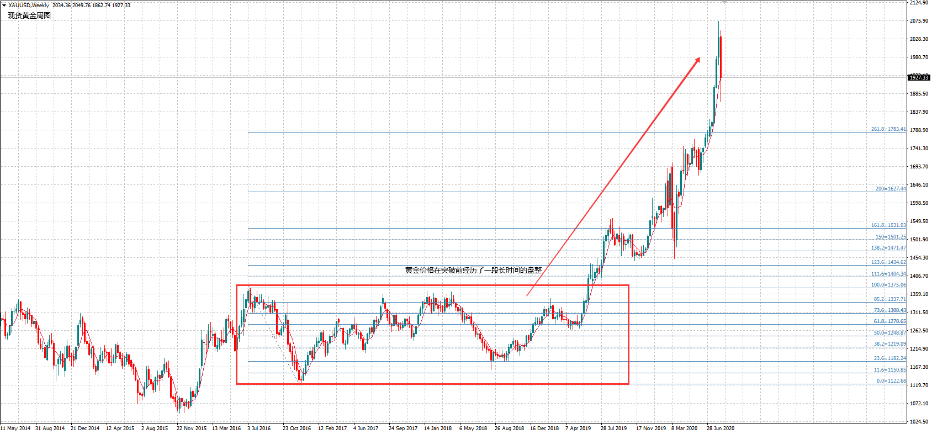The image size is (932, 434).
Task: Click the current price tag 1927.33
Action: pyautogui.click(x=919, y=77)
